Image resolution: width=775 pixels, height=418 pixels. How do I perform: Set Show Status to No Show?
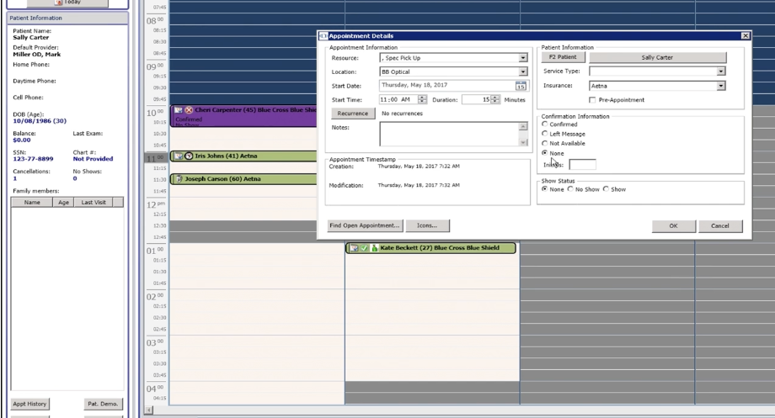570,189
